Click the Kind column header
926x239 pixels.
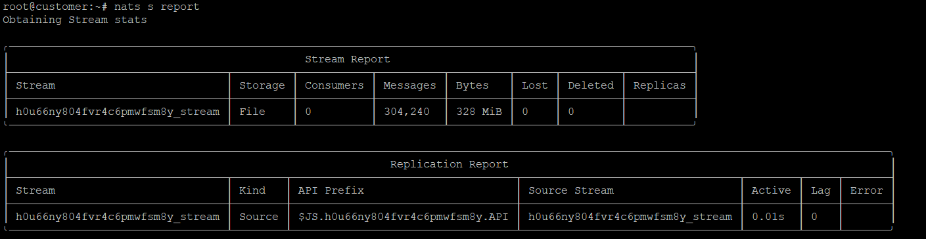pos(252,190)
